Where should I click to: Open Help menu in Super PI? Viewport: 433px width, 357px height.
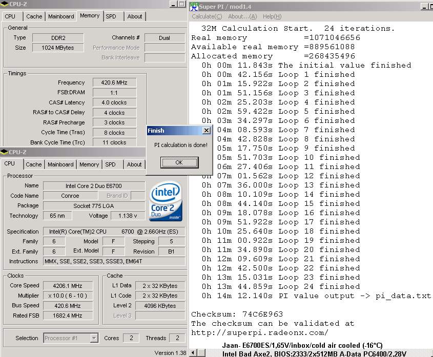tap(272, 16)
